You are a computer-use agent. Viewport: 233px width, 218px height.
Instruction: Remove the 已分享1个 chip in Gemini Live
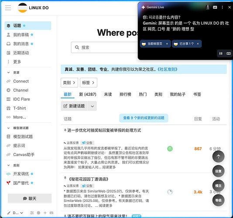(198, 44)
